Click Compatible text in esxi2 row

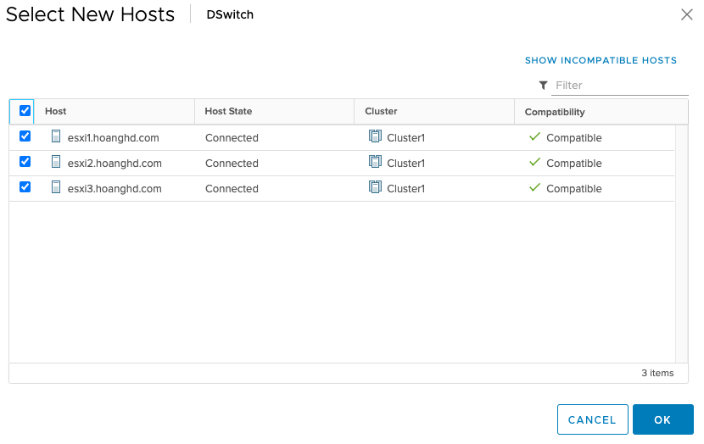(x=573, y=164)
